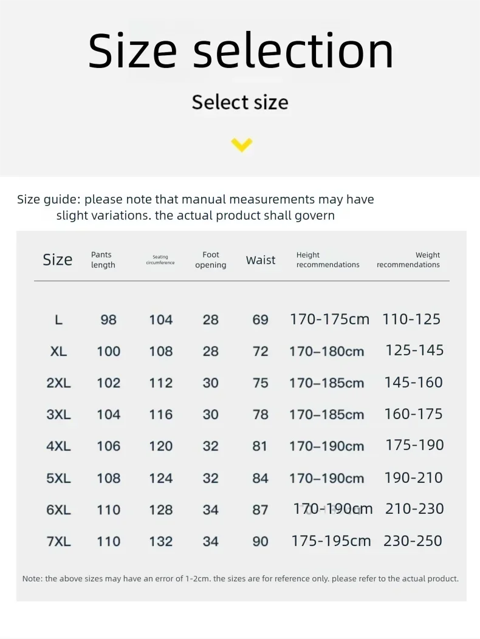The height and width of the screenshot is (639, 480).
Task: Choose the 2XL size label
Action: coord(58,383)
